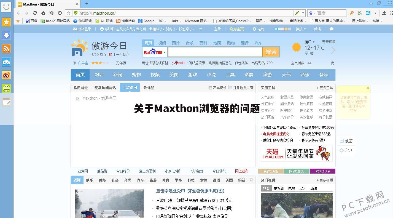
Task: Click the page search input field
Action: (x=215, y=52)
